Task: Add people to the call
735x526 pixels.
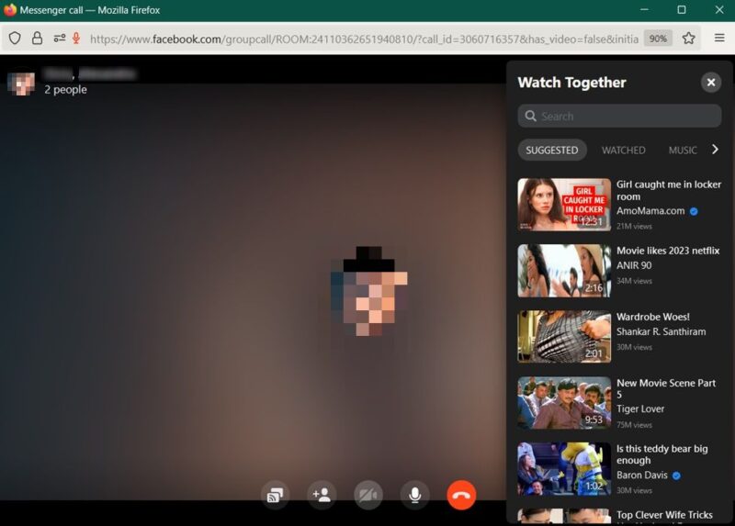Action: pyautogui.click(x=322, y=495)
